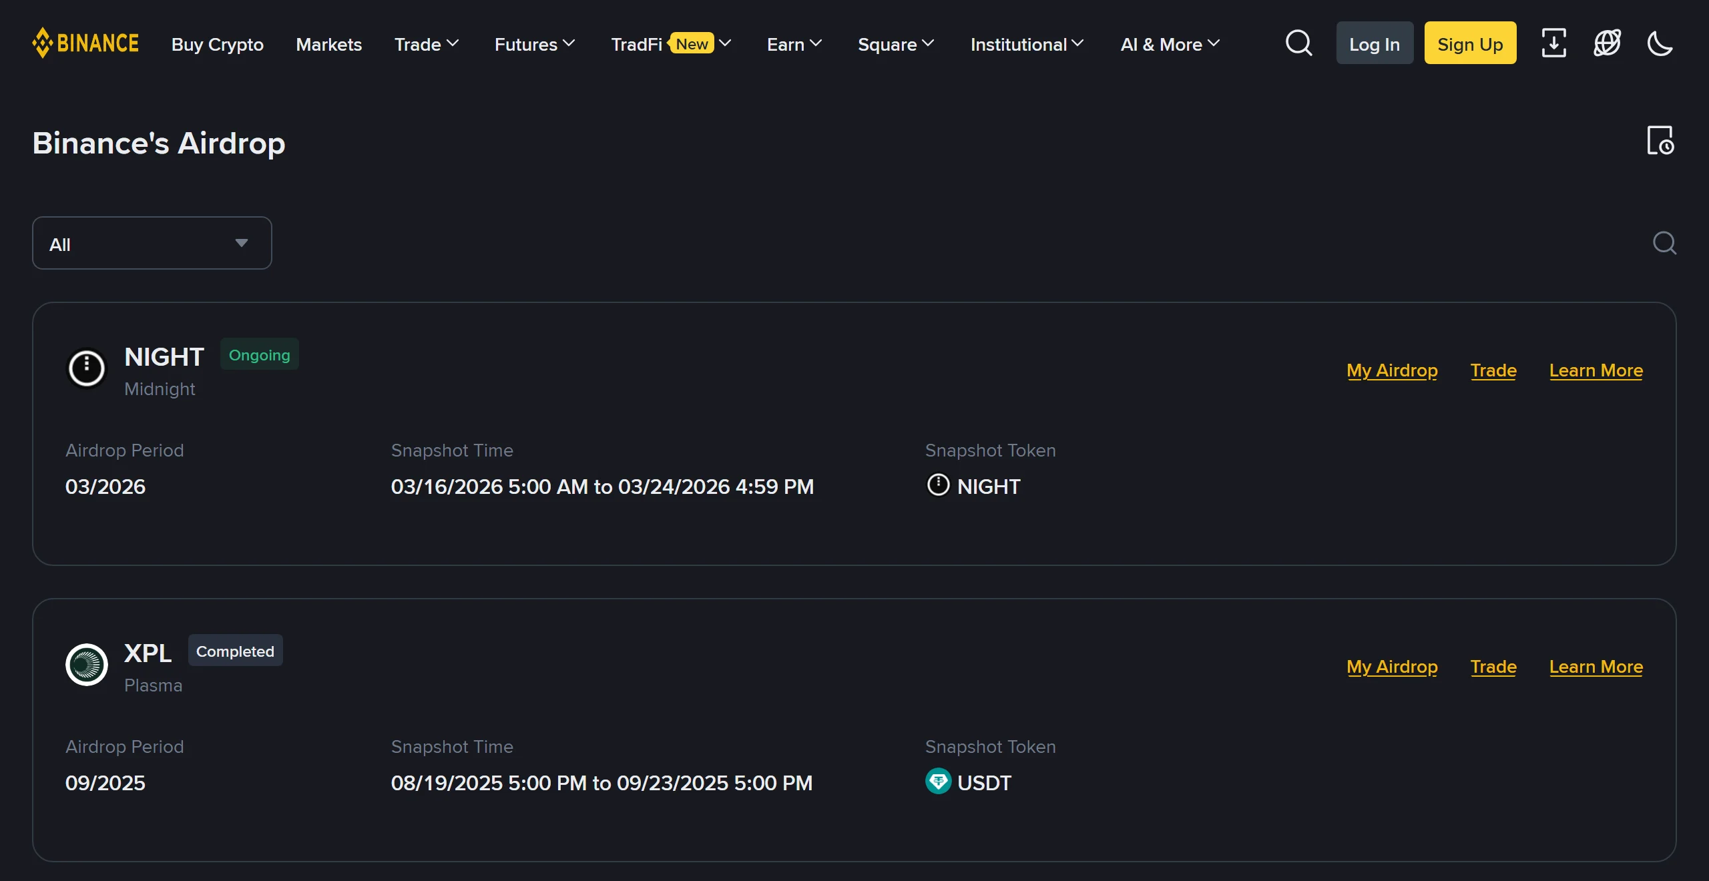Open the Markets page
This screenshot has width=1709, height=881.
click(329, 44)
